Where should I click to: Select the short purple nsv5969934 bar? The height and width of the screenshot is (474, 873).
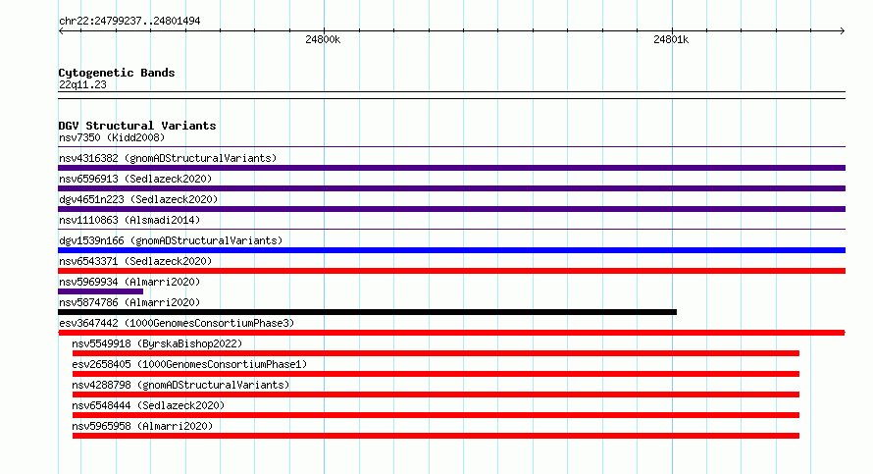100,291
